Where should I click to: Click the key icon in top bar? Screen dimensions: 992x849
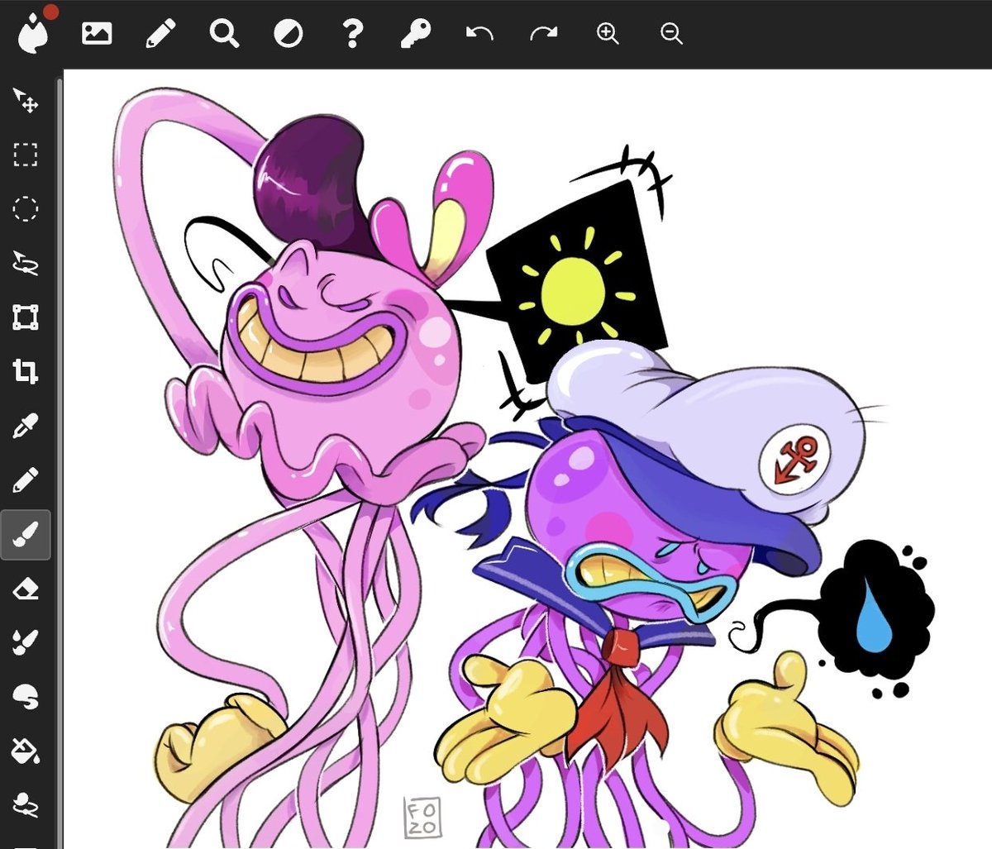click(416, 33)
